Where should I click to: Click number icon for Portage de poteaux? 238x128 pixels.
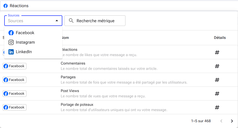tap(217, 107)
